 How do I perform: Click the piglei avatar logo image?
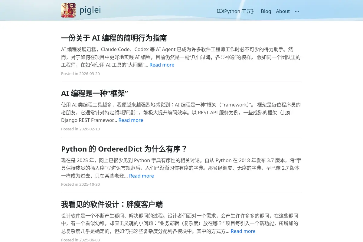coord(68,10)
